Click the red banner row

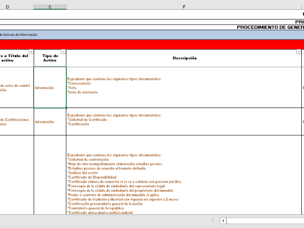click(152, 45)
